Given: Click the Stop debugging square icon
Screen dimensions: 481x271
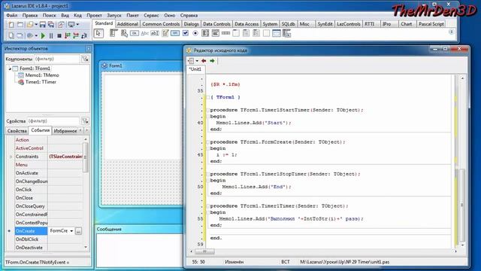Looking at the screenshot, I should pyautogui.click(x=59, y=35).
